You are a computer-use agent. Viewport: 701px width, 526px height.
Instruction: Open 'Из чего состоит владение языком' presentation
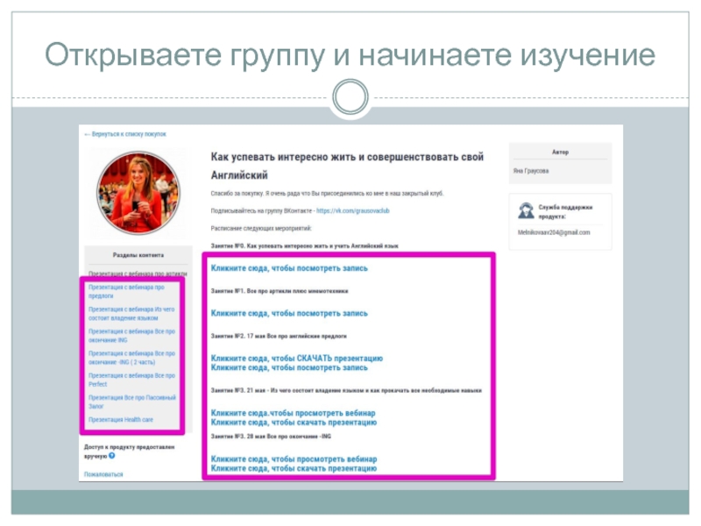[x=131, y=314]
